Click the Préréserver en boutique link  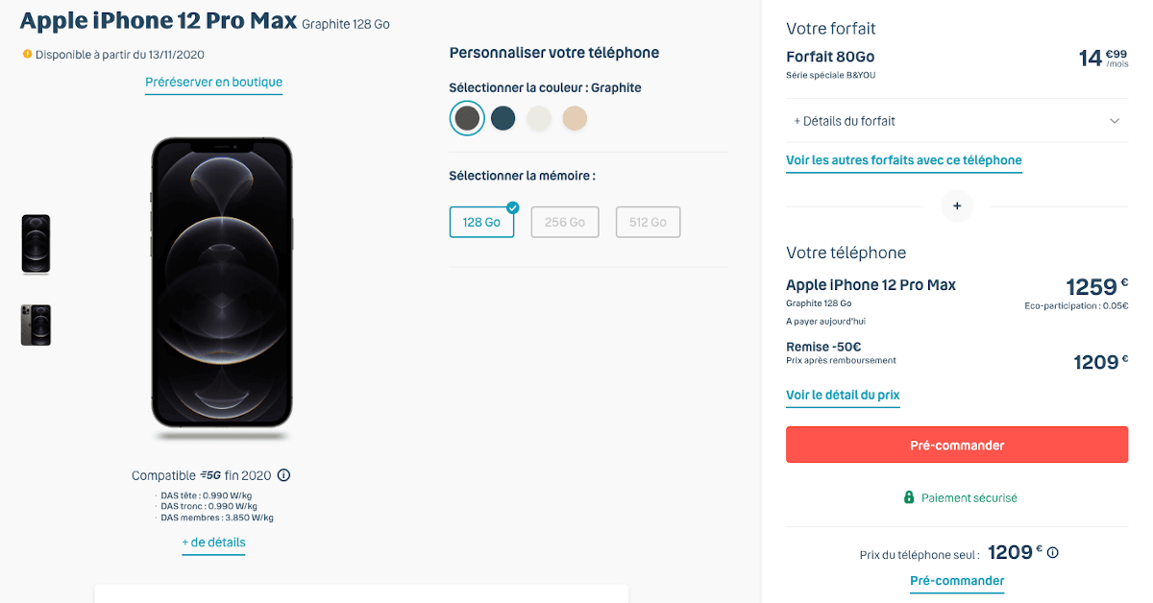[213, 83]
